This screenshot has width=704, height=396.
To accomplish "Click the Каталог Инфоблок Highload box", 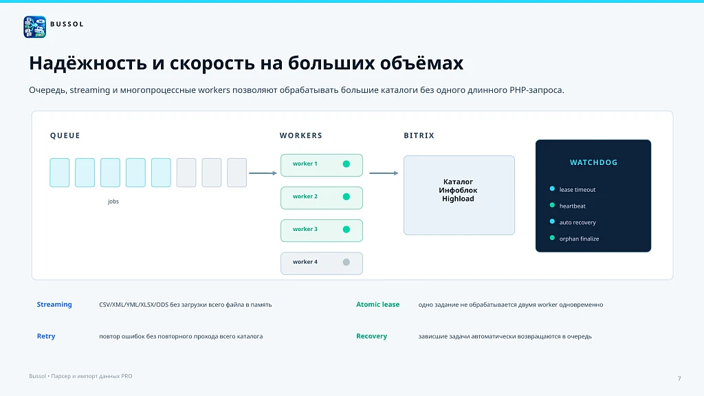I will pyautogui.click(x=459, y=195).
